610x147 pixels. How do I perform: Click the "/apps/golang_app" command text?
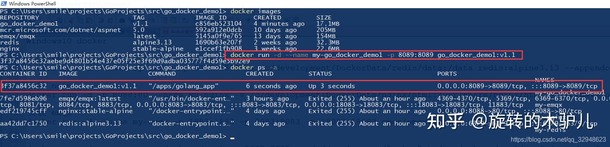tap(183, 86)
